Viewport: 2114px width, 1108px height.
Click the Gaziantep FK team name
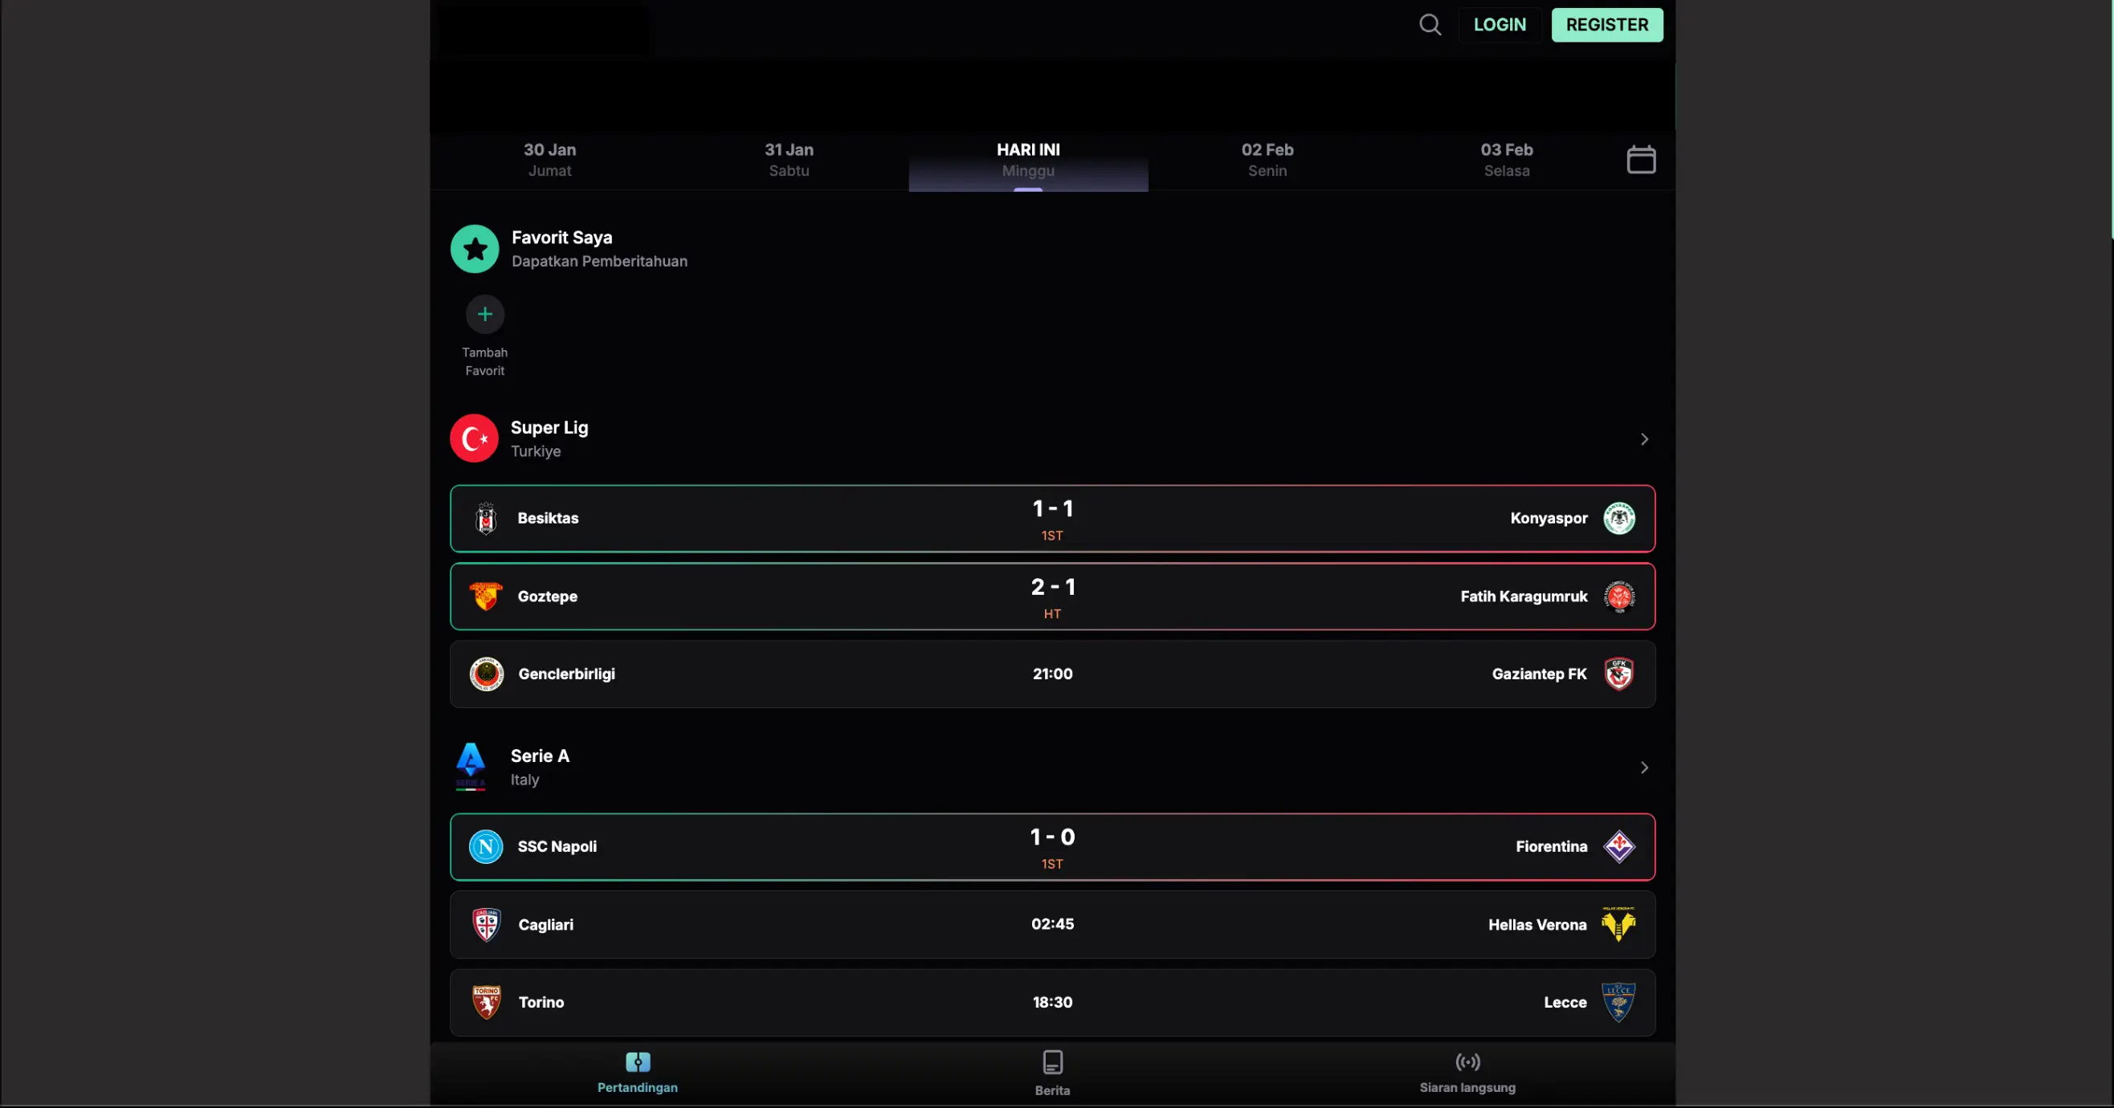click(1539, 674)
